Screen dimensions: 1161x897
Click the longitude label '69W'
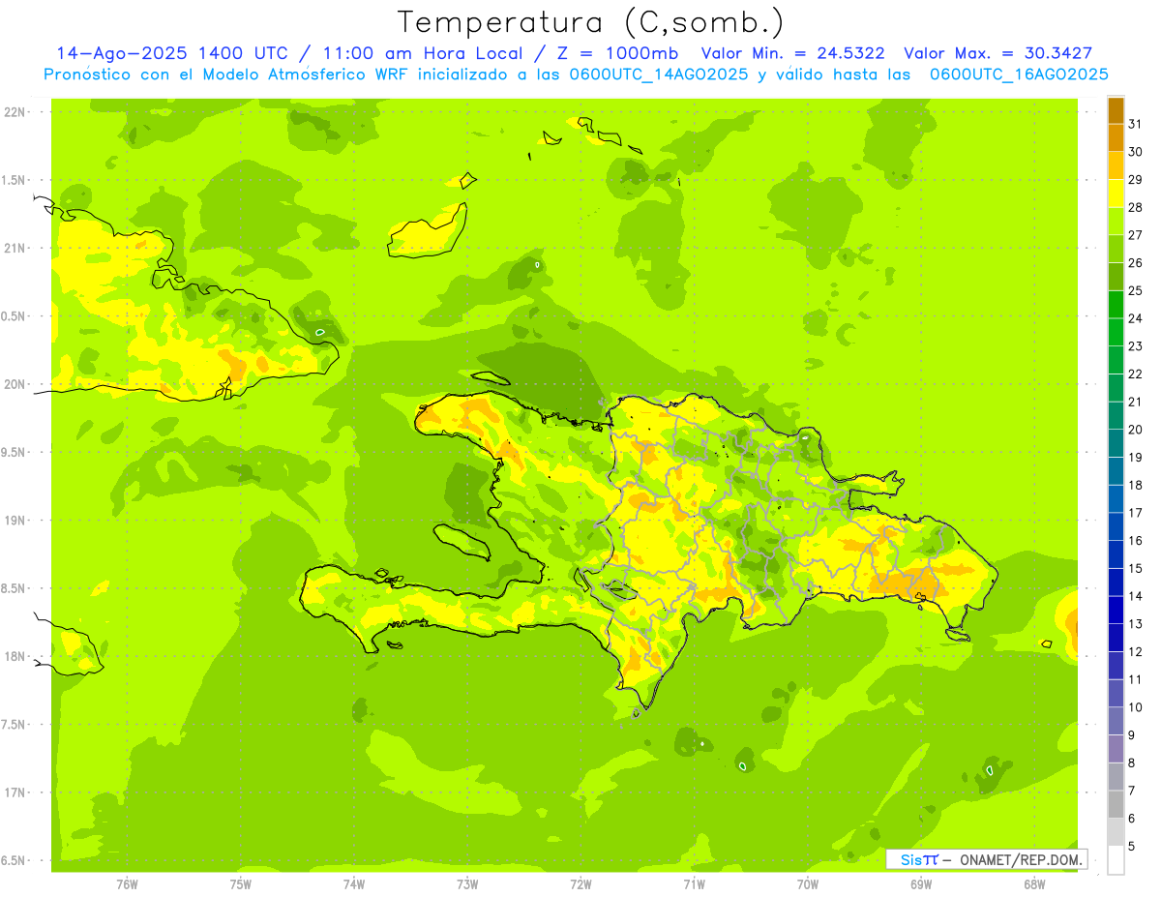pyautogui.click(x=921, y=884)
